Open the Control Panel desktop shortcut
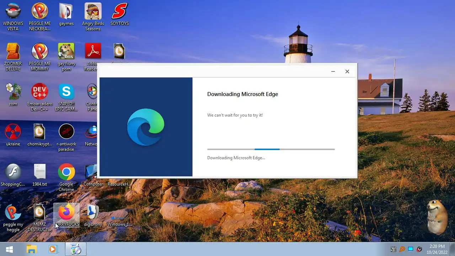455x256 pixels. pos(92,97)
